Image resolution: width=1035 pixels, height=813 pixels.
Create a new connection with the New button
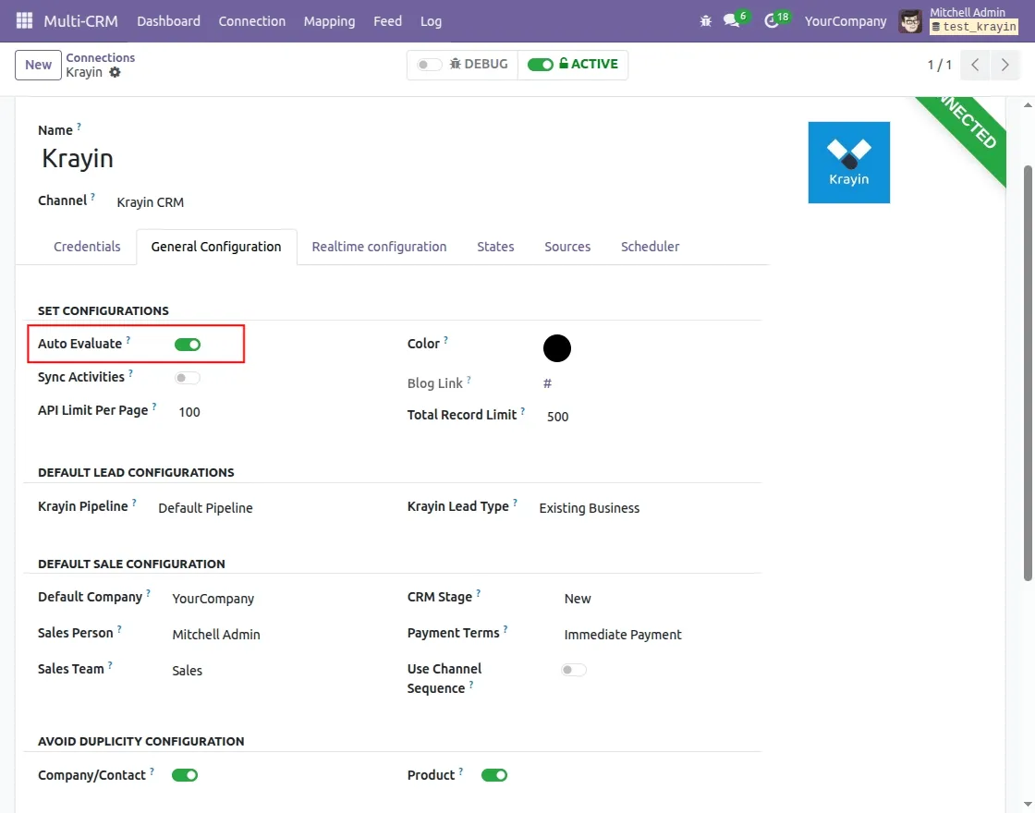click(x=37, y=65)
